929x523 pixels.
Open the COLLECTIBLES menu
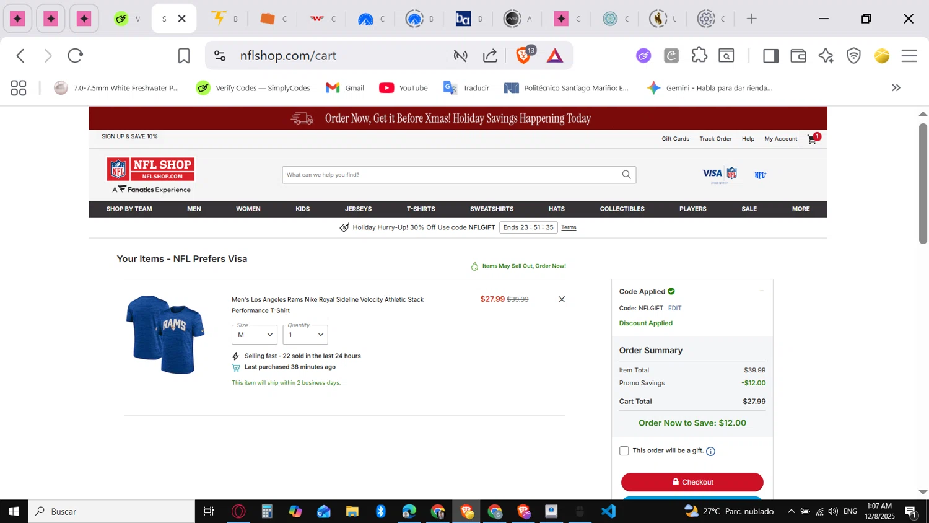(x=622, y=209)
